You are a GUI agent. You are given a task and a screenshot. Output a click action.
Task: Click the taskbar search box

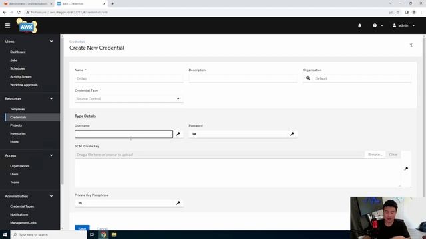pos(49,234)
